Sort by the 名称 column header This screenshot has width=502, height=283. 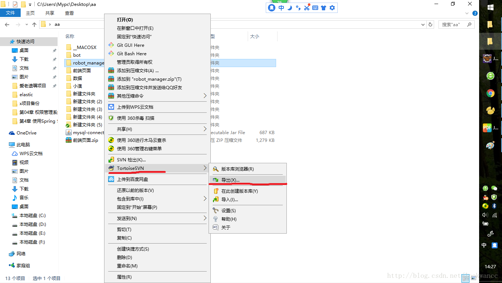pos(70,36)
